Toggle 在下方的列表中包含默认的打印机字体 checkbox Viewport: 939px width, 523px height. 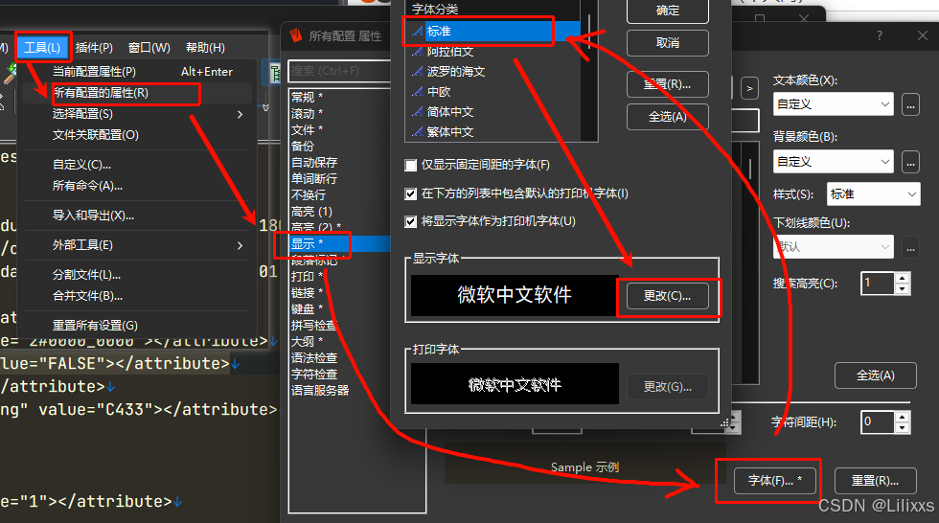(x=411, y=193)
